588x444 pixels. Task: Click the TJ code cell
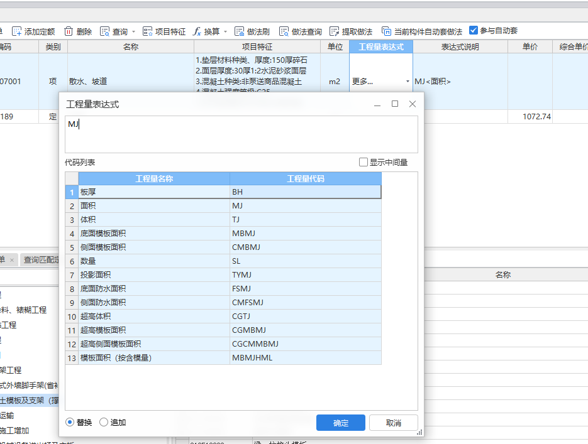(306, 220)
